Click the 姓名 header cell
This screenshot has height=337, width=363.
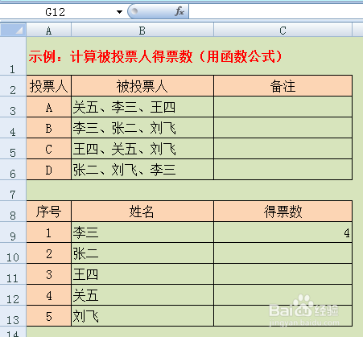(x=142, y=212)
